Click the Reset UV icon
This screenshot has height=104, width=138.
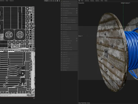point(62,57)
